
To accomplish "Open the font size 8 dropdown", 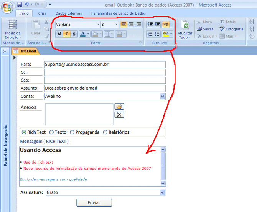I will pos(116,24).
